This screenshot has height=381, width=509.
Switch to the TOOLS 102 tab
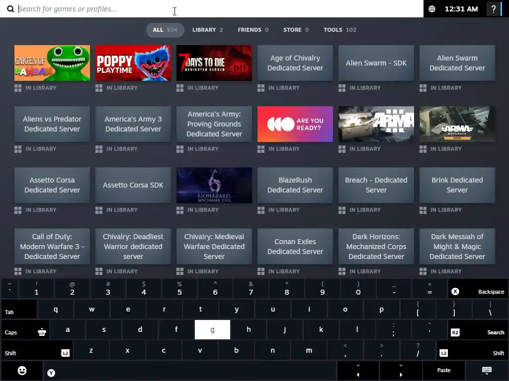pyautogui.click(x=339, y=30)
